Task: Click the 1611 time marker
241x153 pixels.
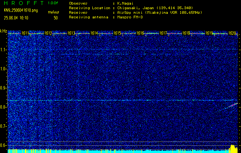Action: click(x=25, y=33)
